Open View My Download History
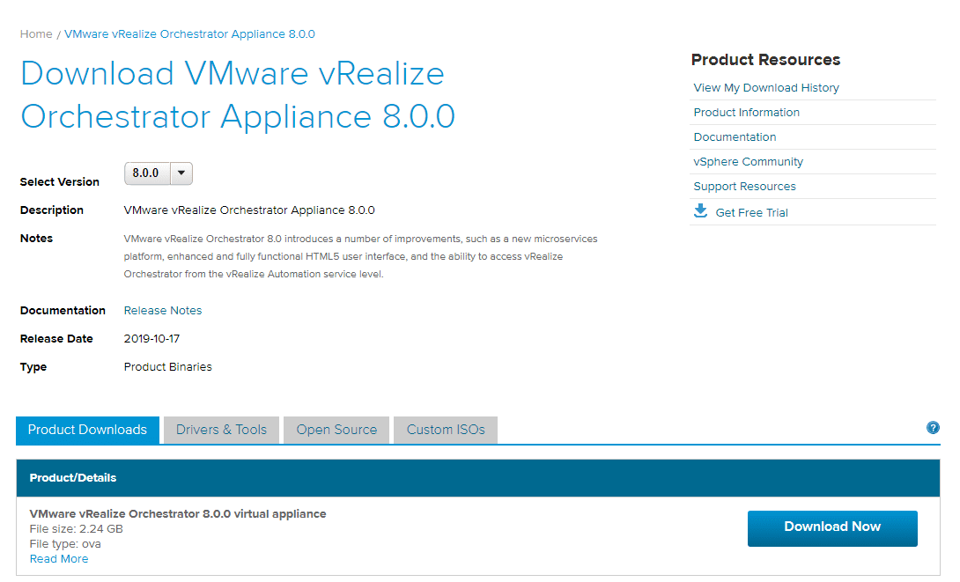 tap(765, 87)
